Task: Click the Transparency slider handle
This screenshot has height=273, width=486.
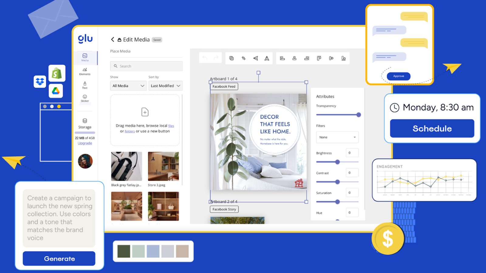Action: (x=358, y=115)
